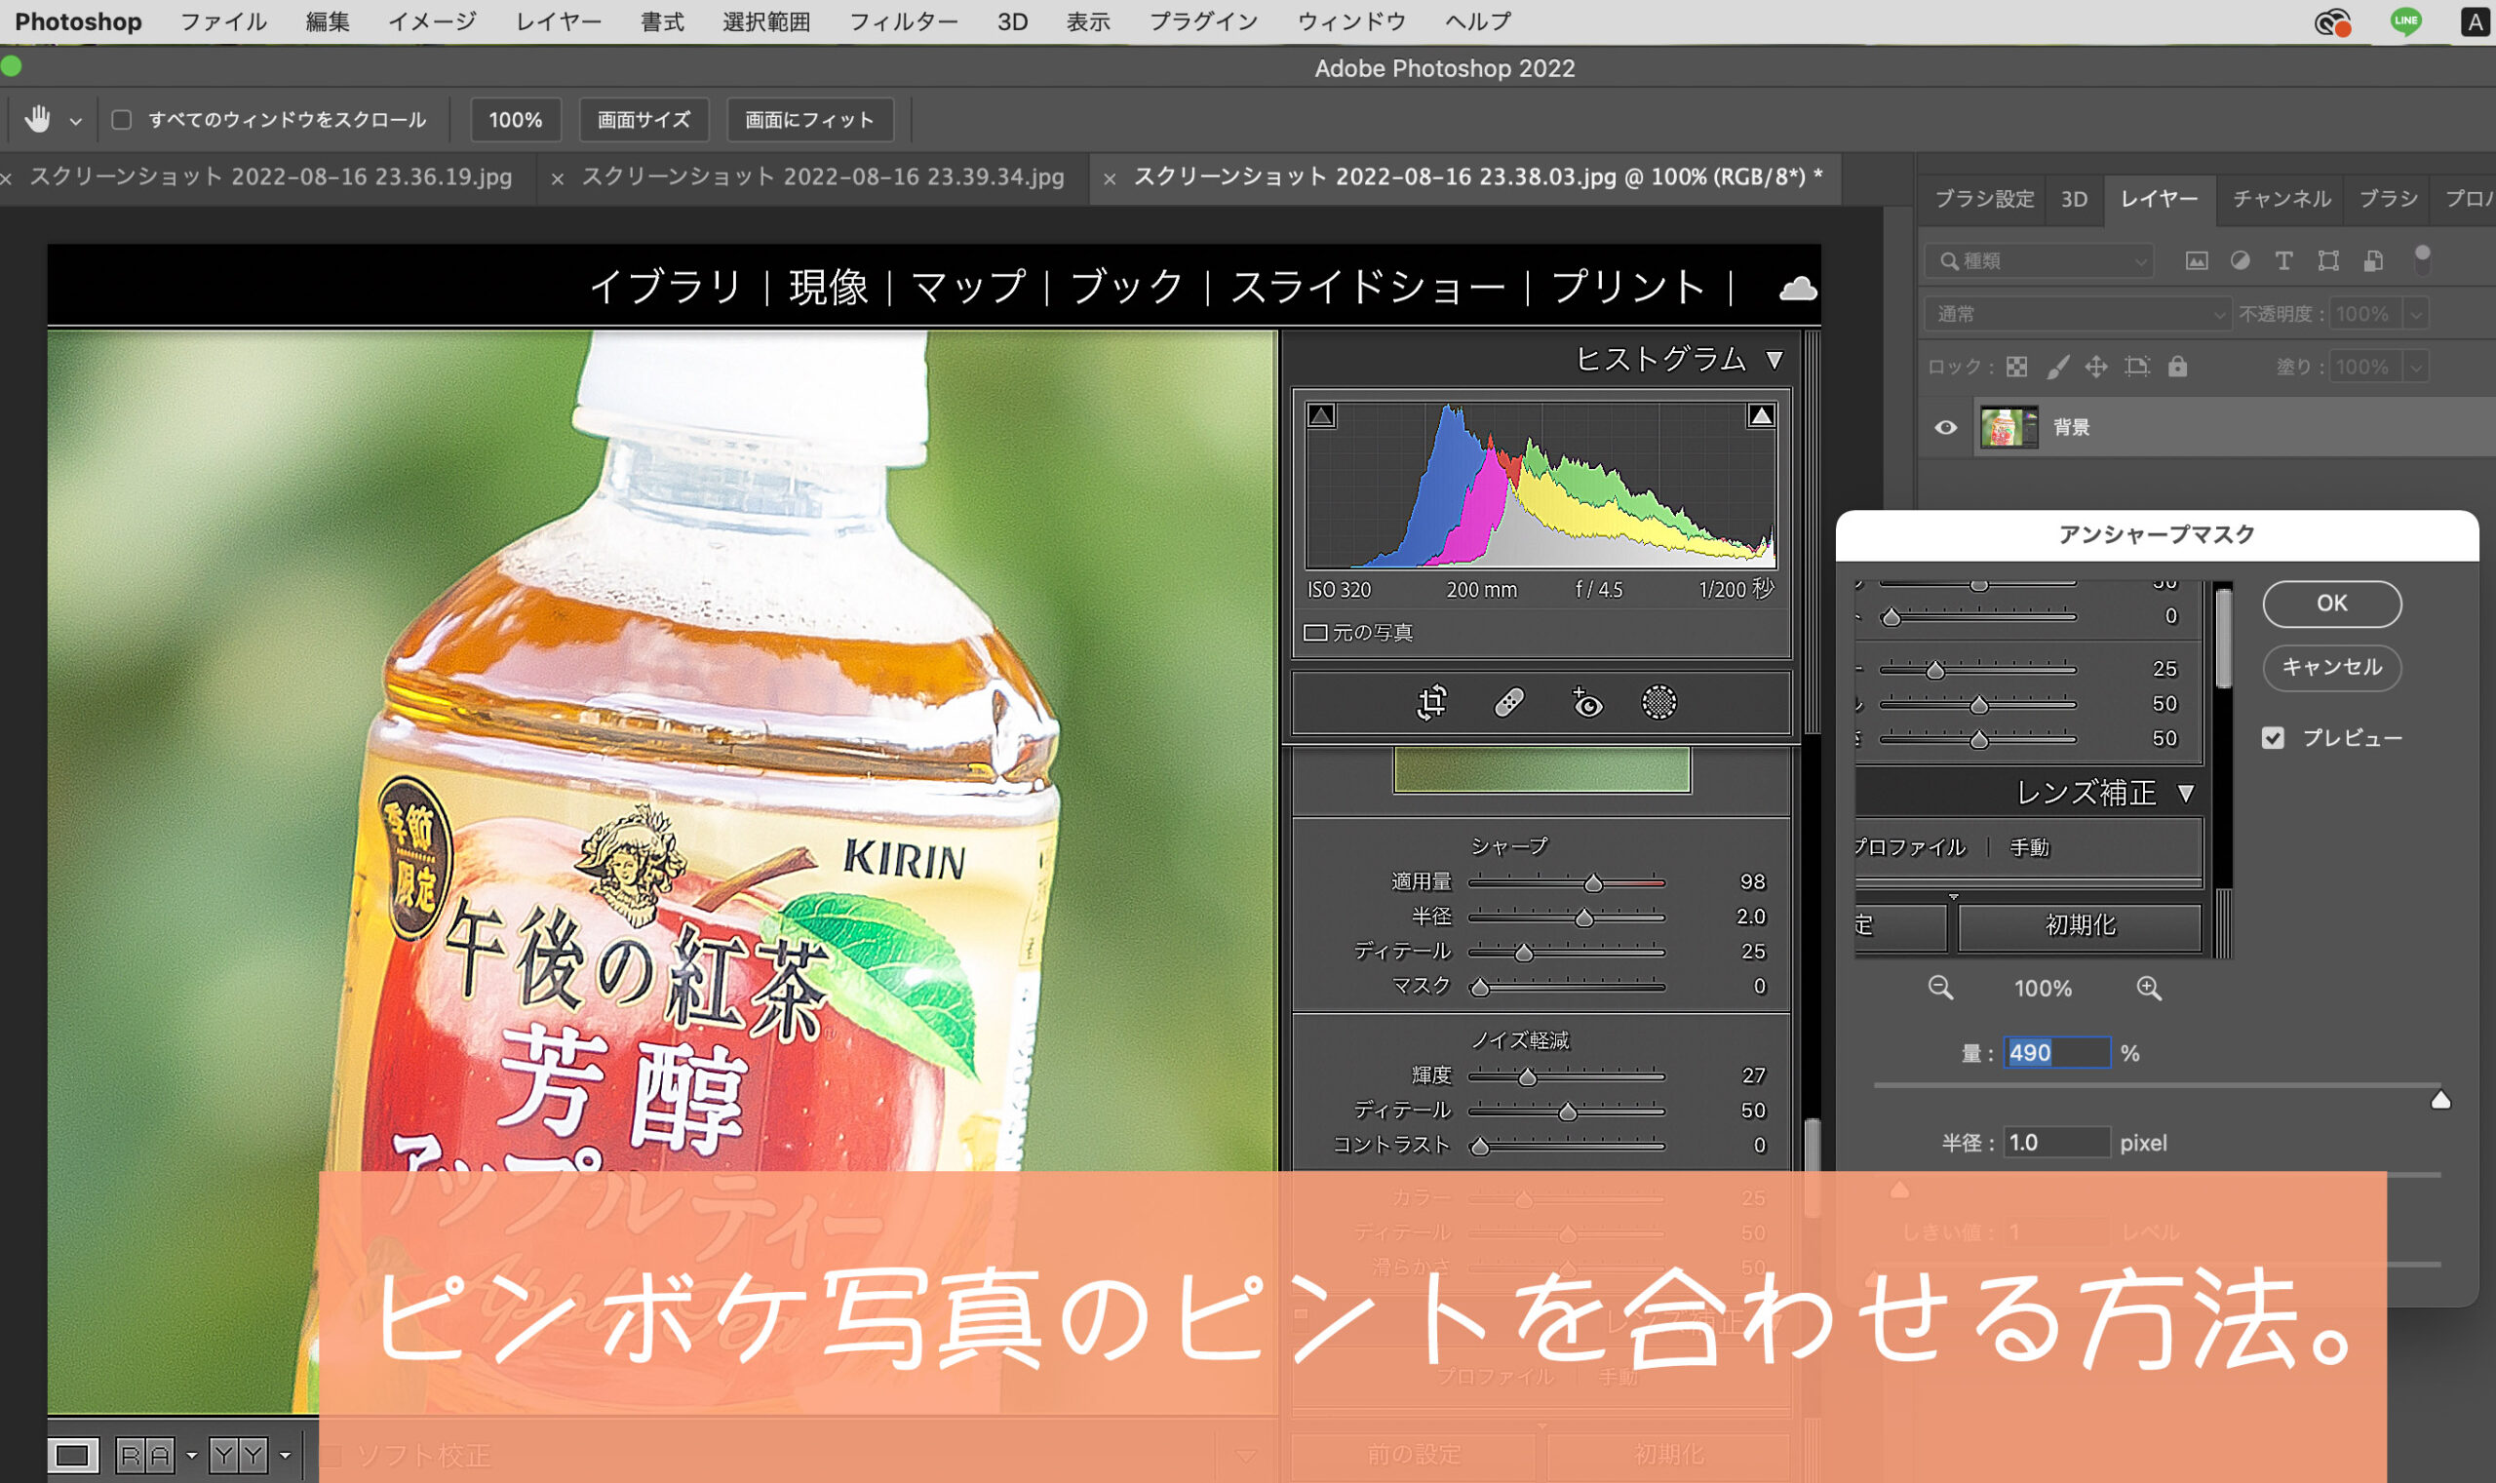Close the 23.38.03.jpg document tab
2496x1483 pixels.
coord(1110,178)
